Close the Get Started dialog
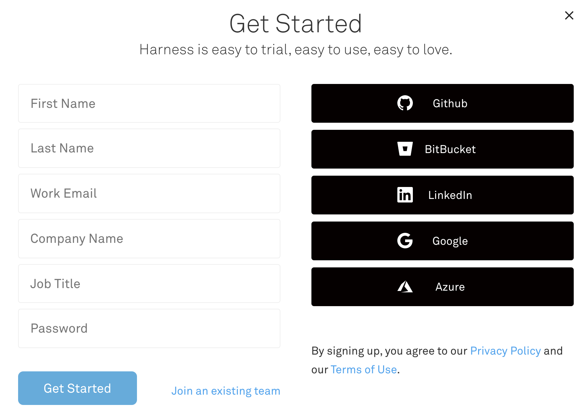The image size is (586, 414). point(569,15)
